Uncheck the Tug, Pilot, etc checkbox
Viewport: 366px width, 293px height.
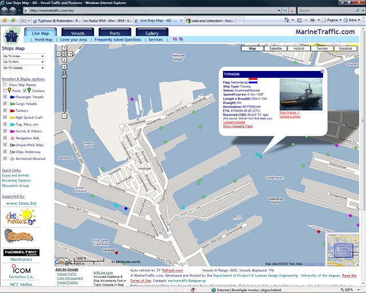5,124
